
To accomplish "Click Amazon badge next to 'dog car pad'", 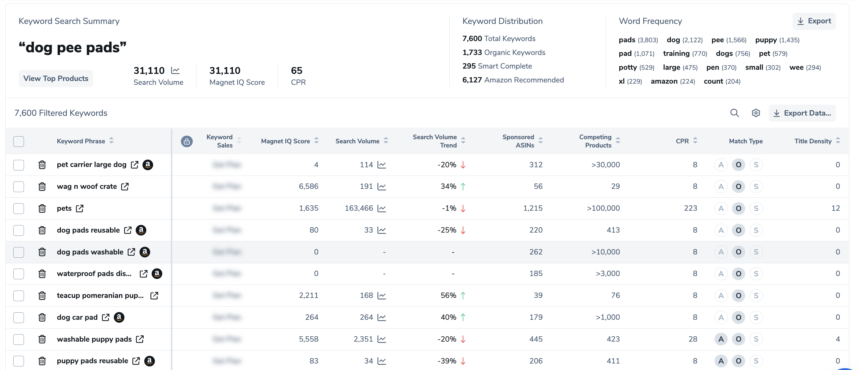I will point(119,317).
